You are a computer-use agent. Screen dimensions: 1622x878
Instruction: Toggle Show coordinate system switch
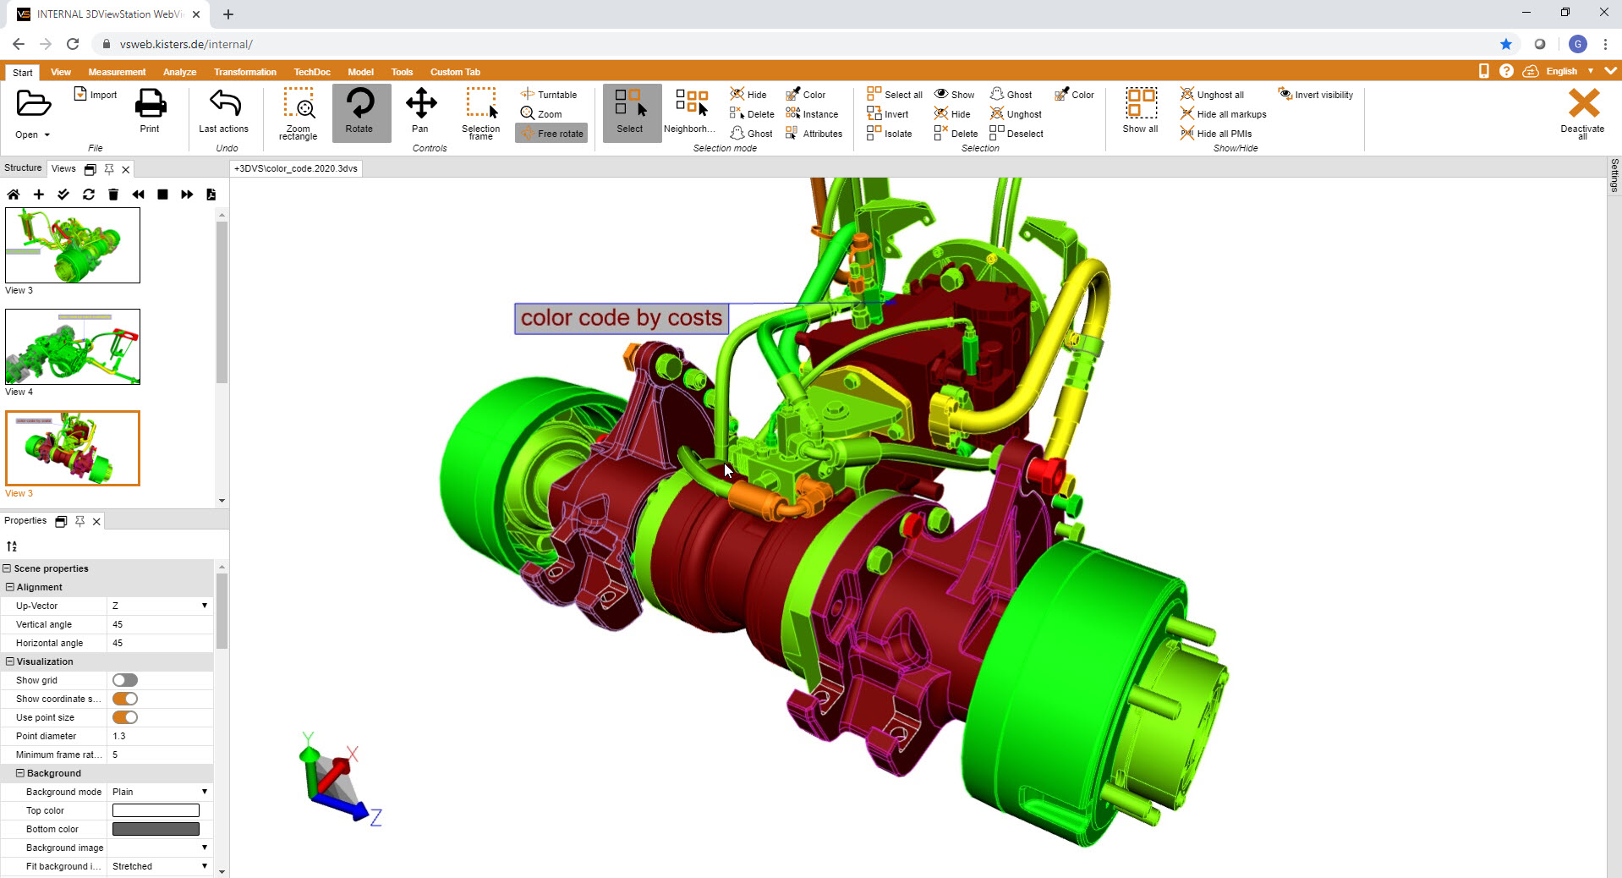coord(125,699)
